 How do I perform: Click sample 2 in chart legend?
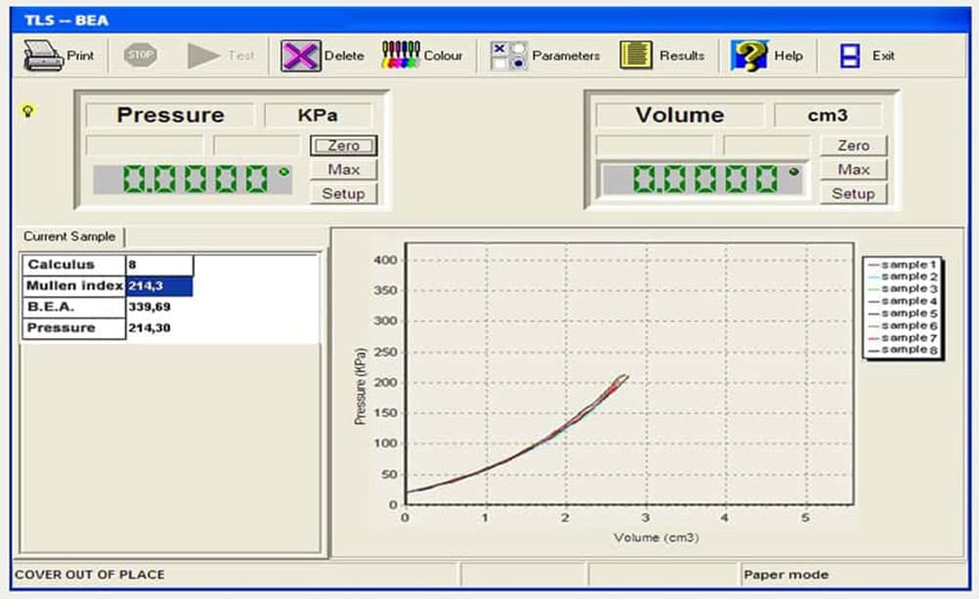[x=903, y=277]
